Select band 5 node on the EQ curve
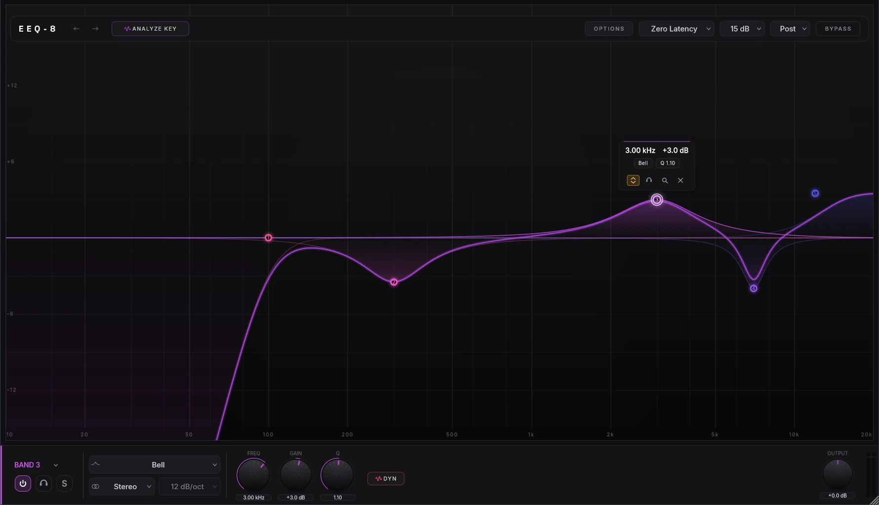This screenshot has height=505, width=879. click(x=815, y=193)
